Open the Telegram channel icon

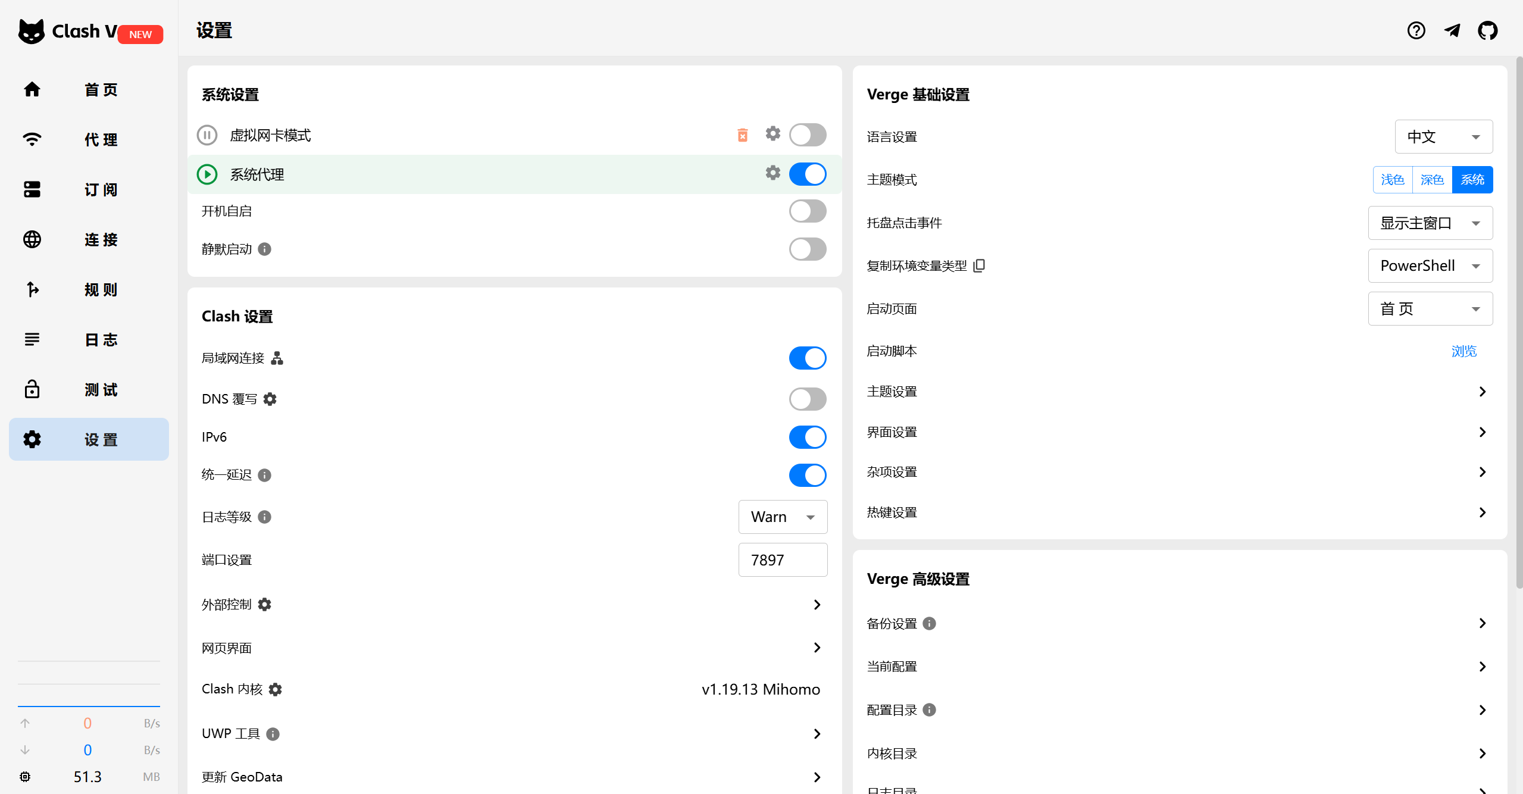[1452, 30]
